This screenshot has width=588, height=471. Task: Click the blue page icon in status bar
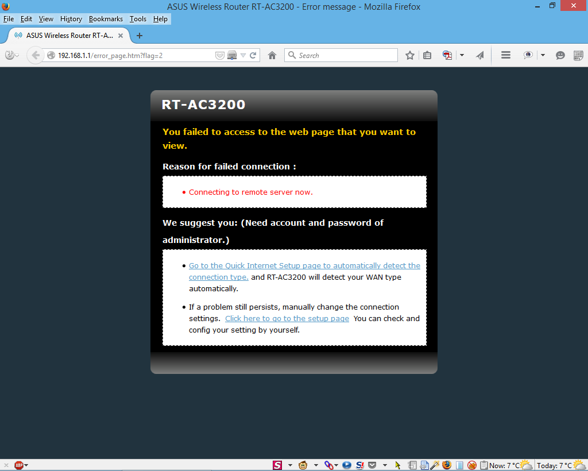[459, 465]
